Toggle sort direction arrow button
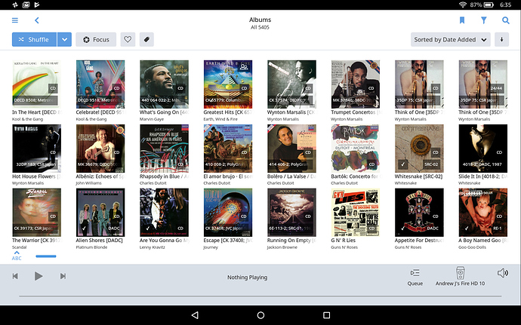This screenshot has width=521, height=325. pyautogui.click(x=501, y=39)
